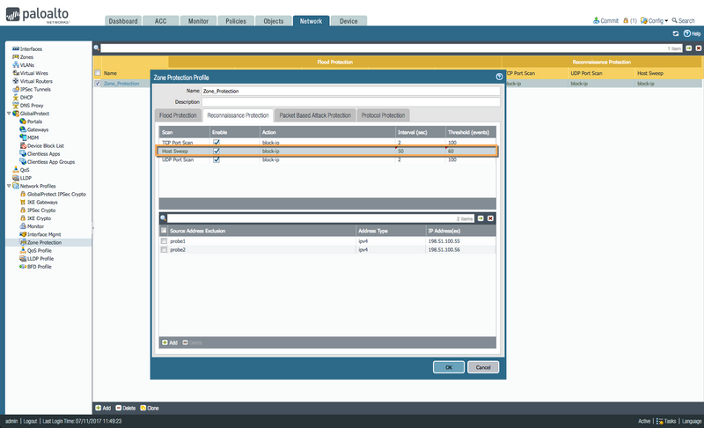Check the probe1 exclusion checkbox

164,240
